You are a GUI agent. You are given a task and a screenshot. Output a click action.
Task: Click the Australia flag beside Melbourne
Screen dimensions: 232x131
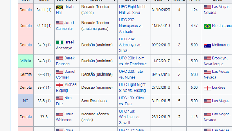(207, 45)
